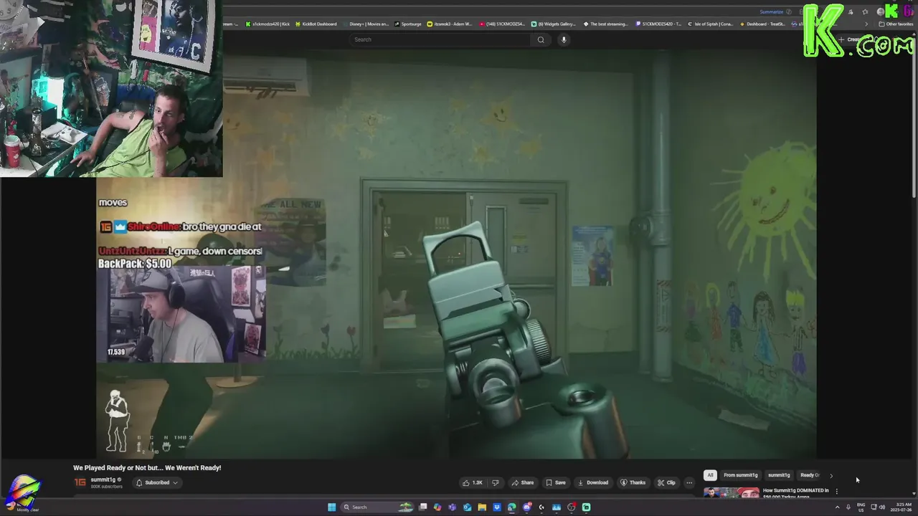The height and width of the screenshot is (516, 918).
Task: Create a clip with Clip button
Action: [666, 482]
